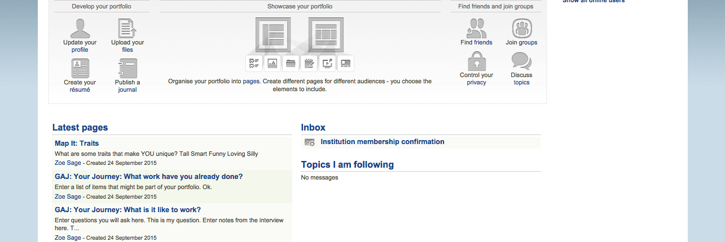This screenshot has width=725, height=242.
Task: Click the Create your résumé icon
Action: (x=80, y=69)
